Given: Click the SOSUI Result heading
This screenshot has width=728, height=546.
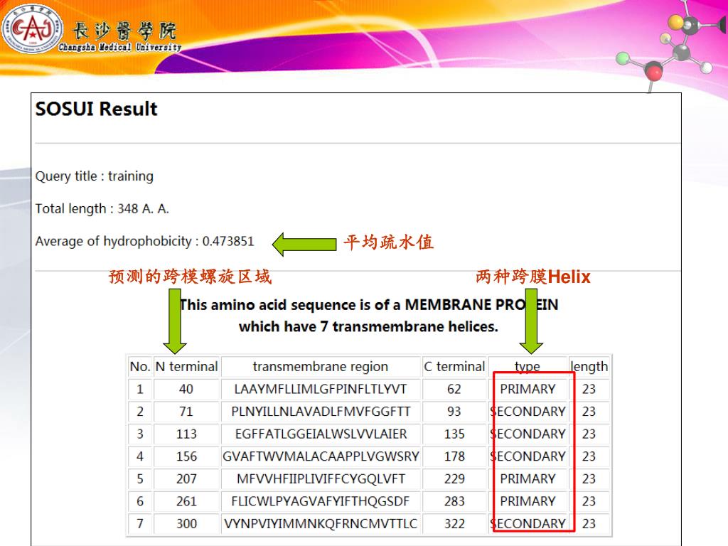Looking at the screenshot, I should [97, 109].
